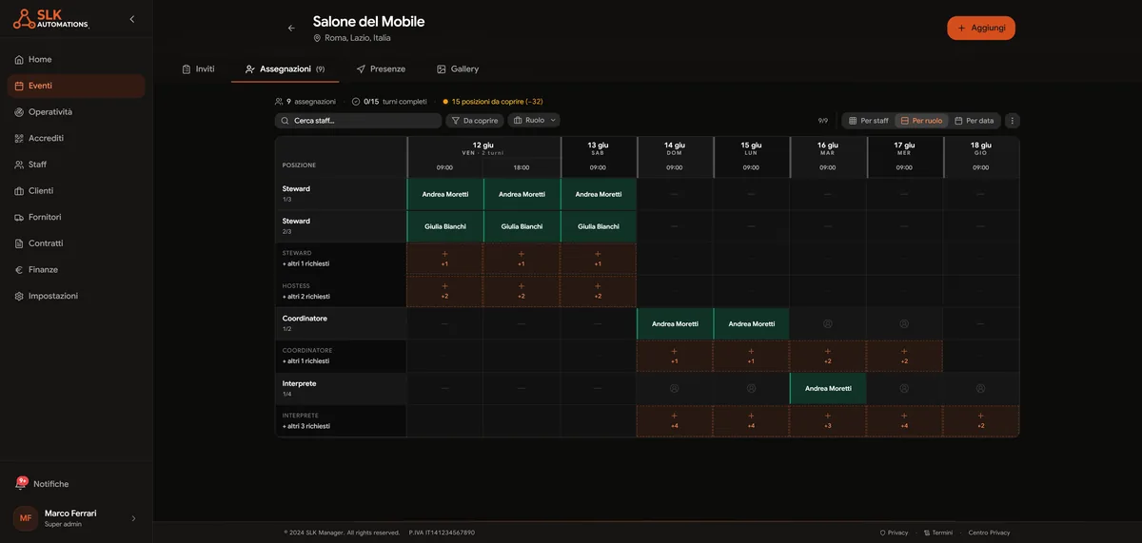1142x543 pixels.
Task: Select the Assegnazioni tab
Action: 285,69
